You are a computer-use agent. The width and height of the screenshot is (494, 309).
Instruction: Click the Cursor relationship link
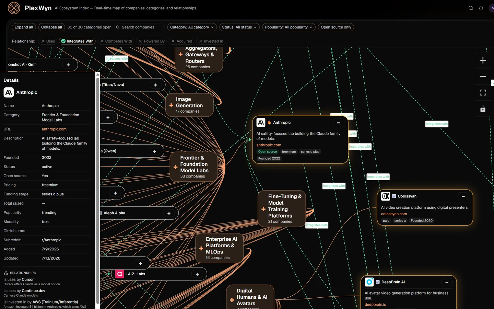tap(28, 279)
